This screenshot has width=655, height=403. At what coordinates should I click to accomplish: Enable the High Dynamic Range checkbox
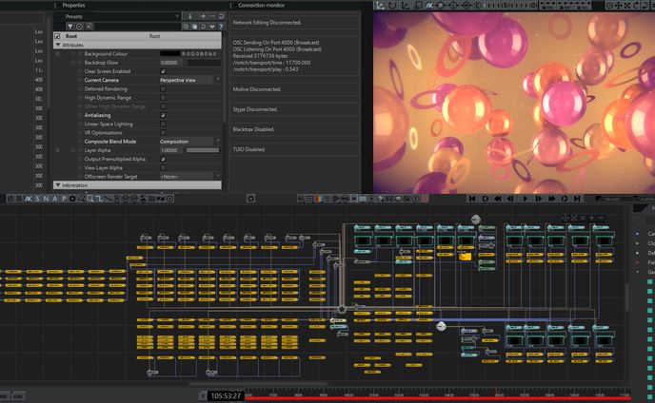point(163,98)
